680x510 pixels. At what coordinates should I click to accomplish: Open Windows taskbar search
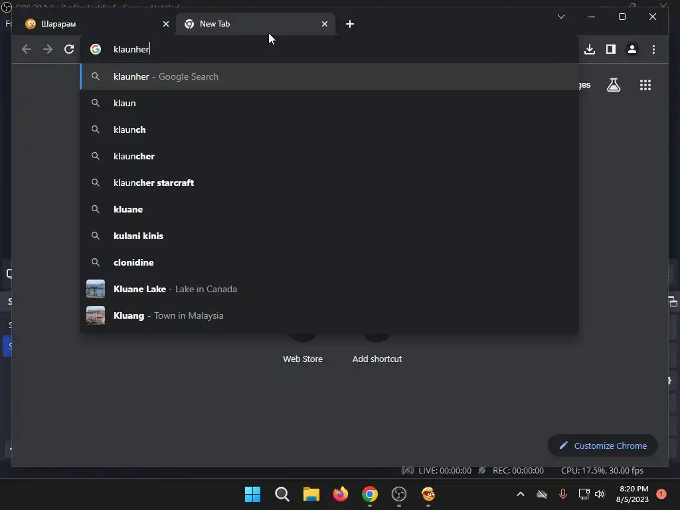(x=282, y=494)
